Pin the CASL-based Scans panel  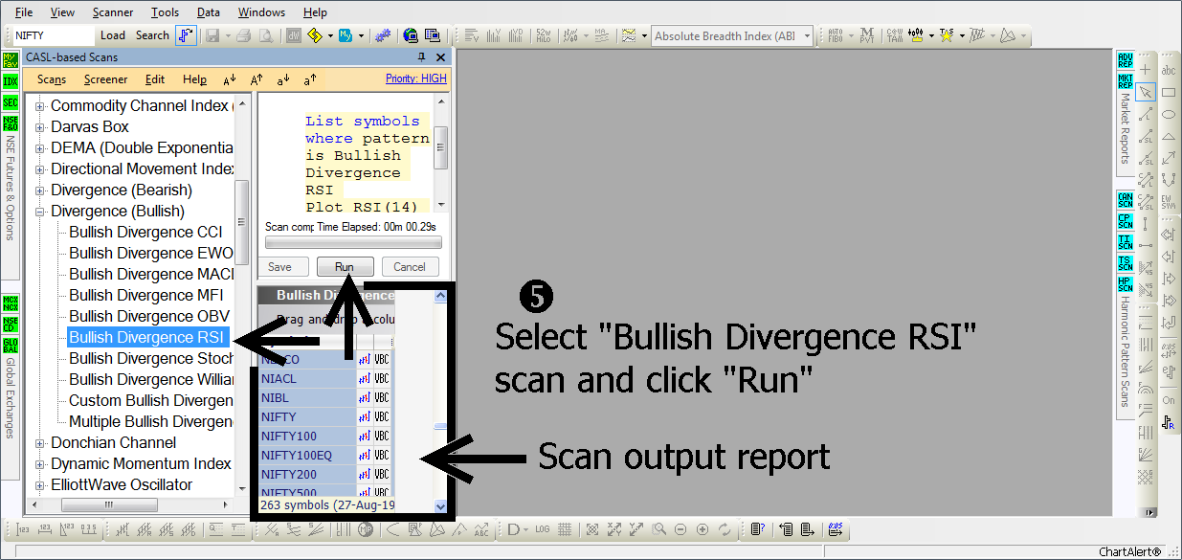[x=422, y=57]
